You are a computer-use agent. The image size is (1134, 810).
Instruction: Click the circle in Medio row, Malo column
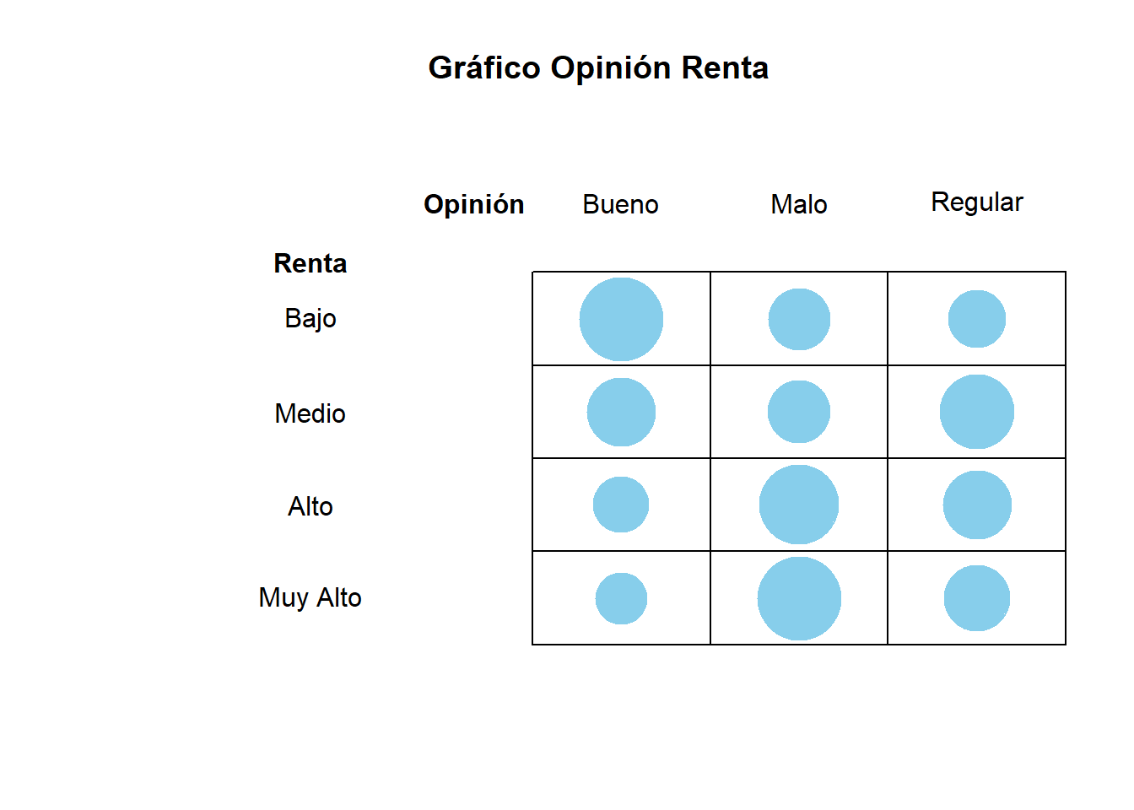[x=799, y=412]
